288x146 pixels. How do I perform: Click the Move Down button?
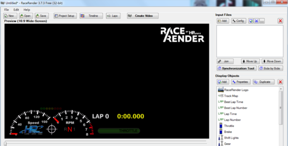[x=273, y=61]
